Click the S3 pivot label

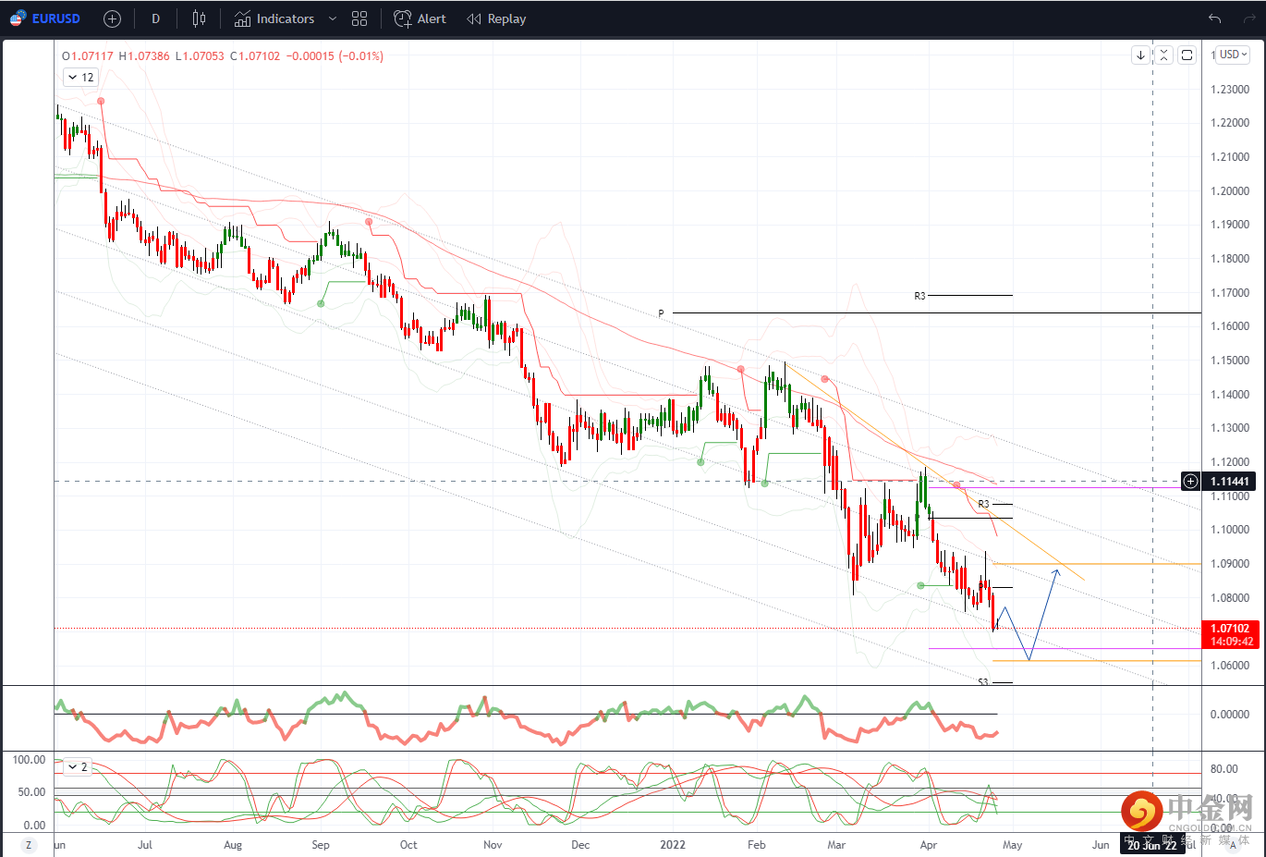[x=983, y=682]
